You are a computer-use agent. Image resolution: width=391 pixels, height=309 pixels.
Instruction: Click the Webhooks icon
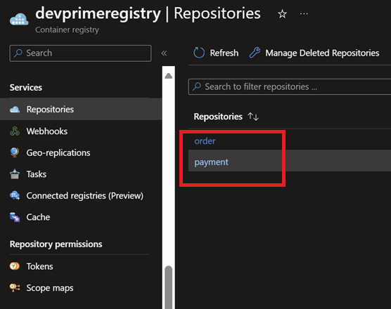point(15,131)
